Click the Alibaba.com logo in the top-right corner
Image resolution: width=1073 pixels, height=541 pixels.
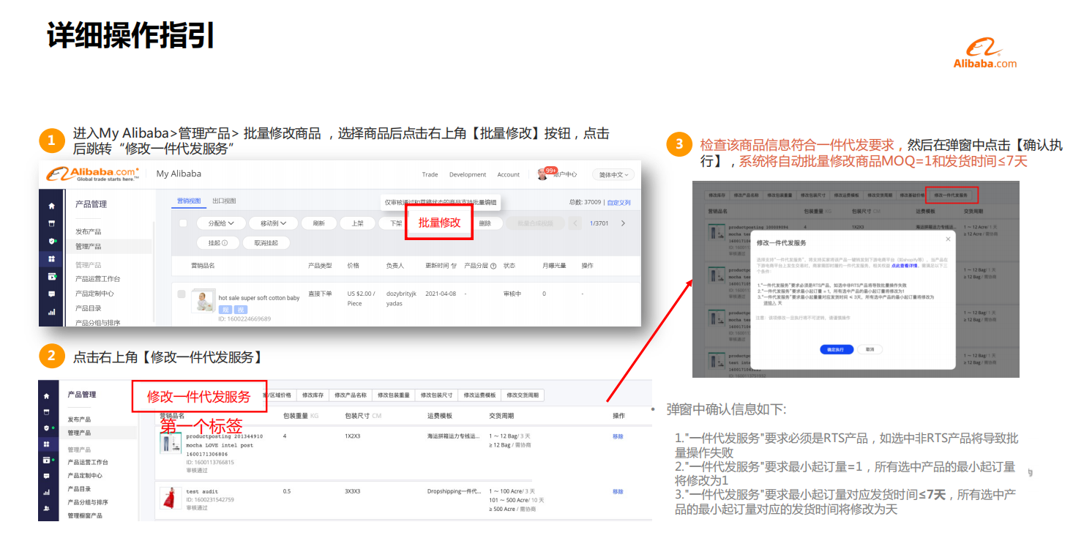[984, 55]
